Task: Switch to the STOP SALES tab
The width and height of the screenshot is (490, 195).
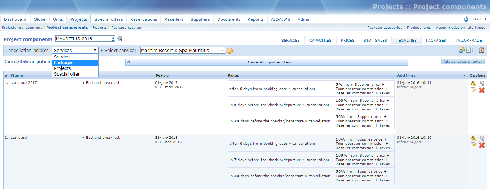Action: point(375,40)
